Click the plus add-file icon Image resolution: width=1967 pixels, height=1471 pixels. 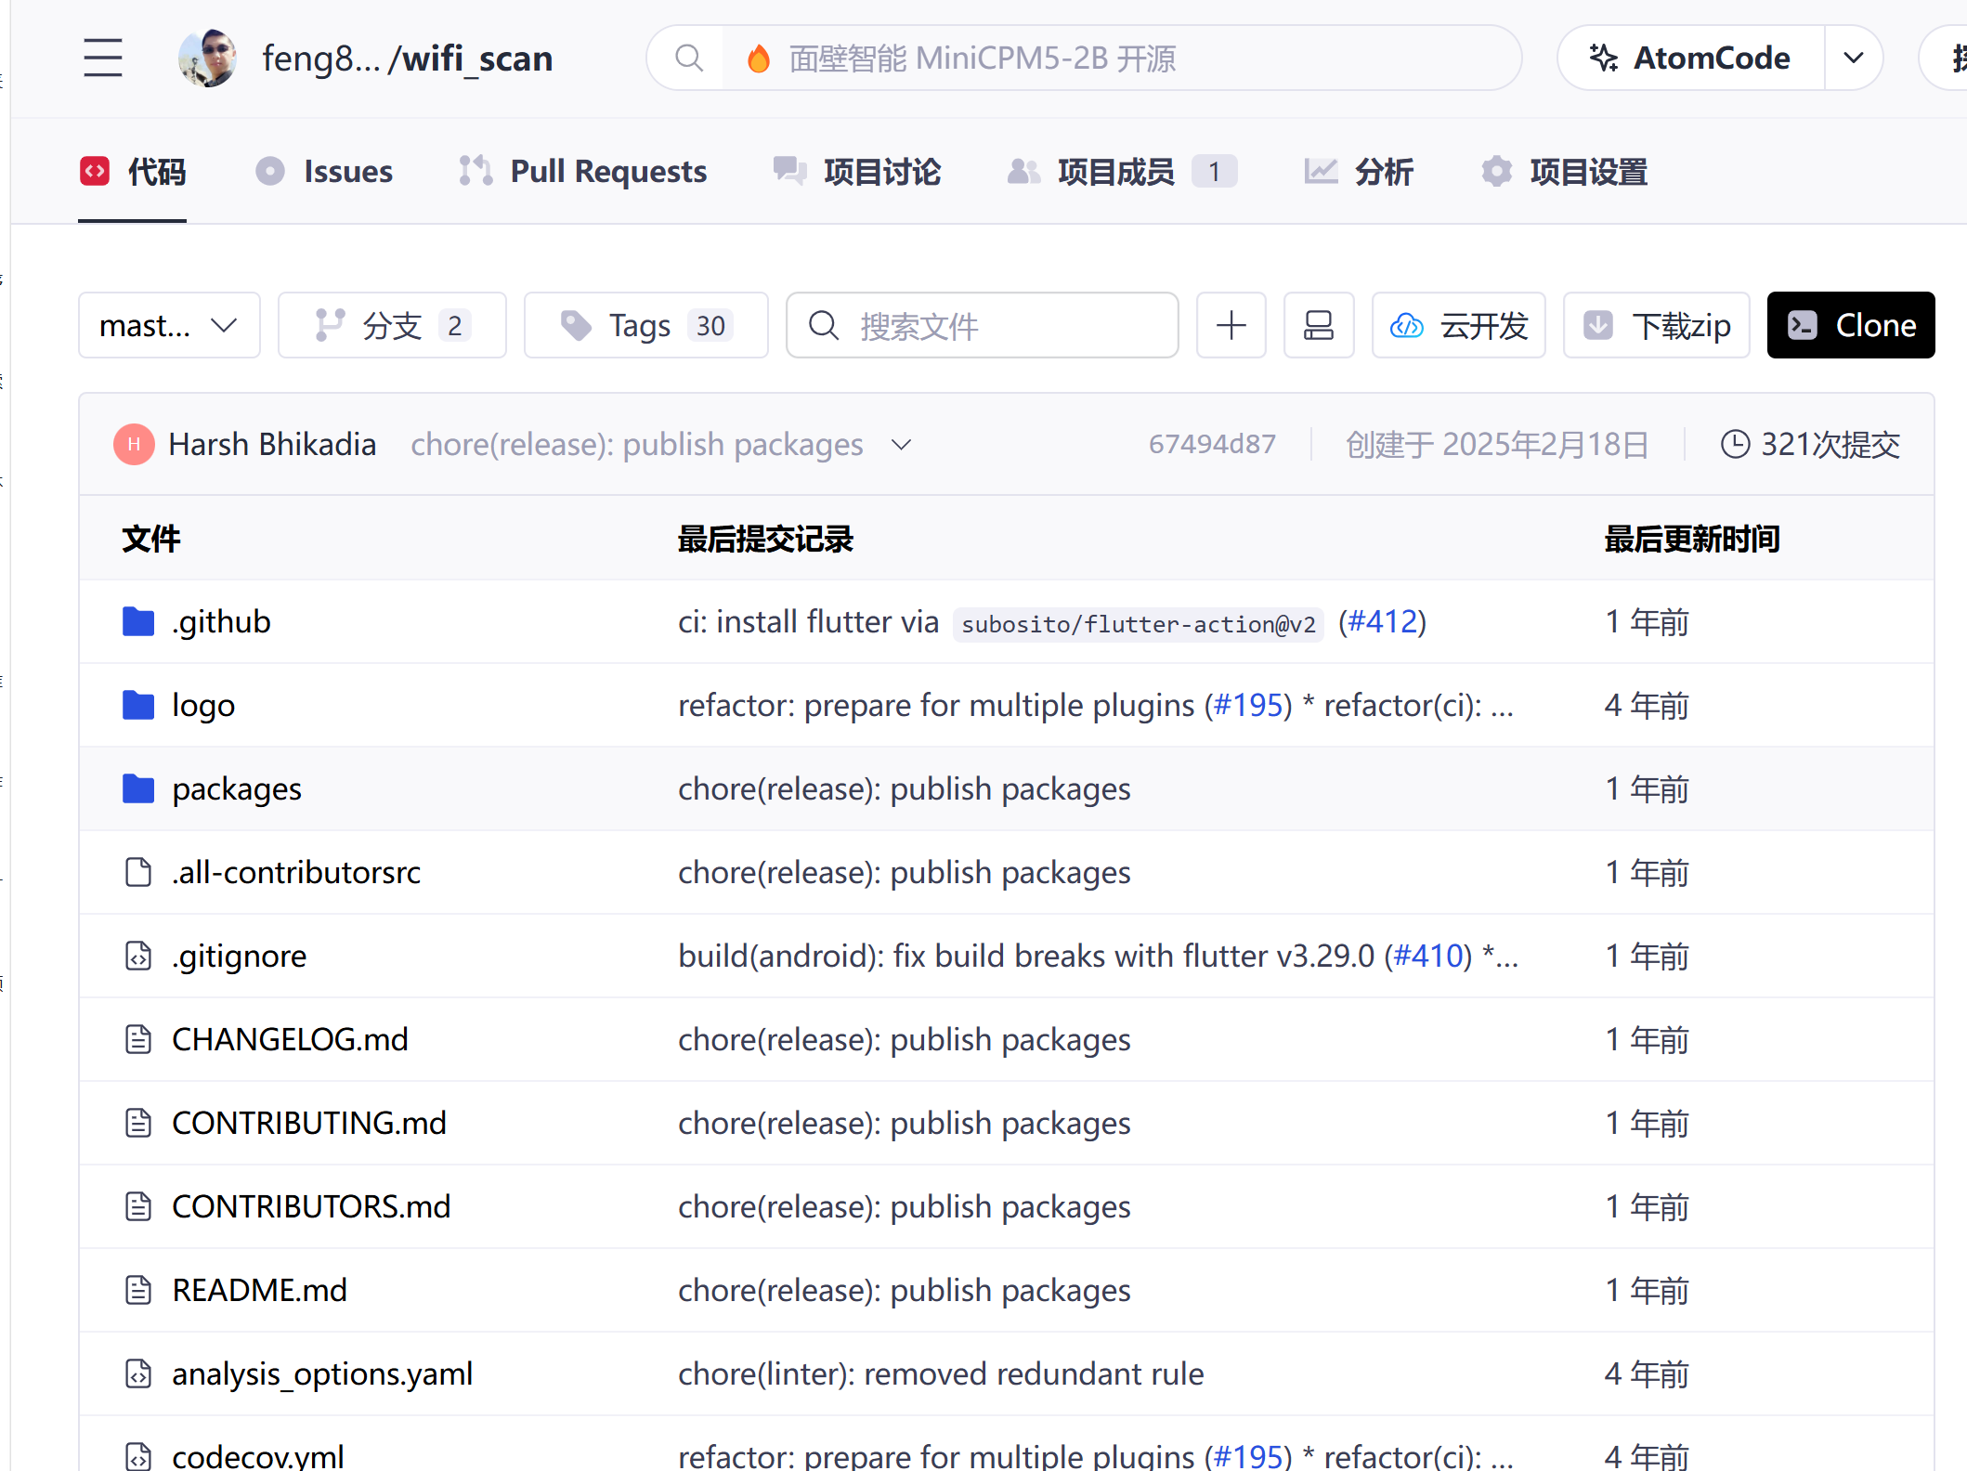pyautogui.click(x=1231, y=325)
